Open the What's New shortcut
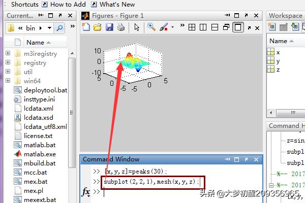 pos(113,4)
